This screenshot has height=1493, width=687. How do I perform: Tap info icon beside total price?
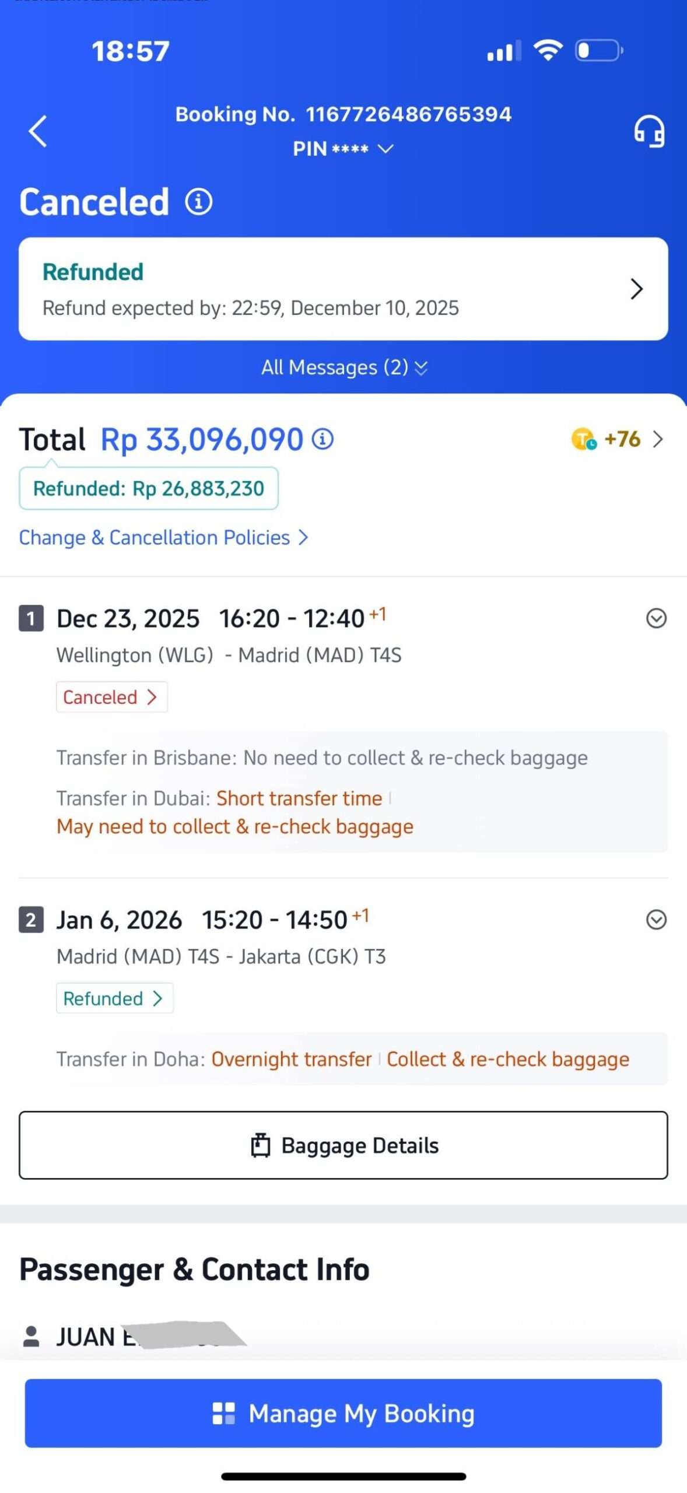coord(323,439)
